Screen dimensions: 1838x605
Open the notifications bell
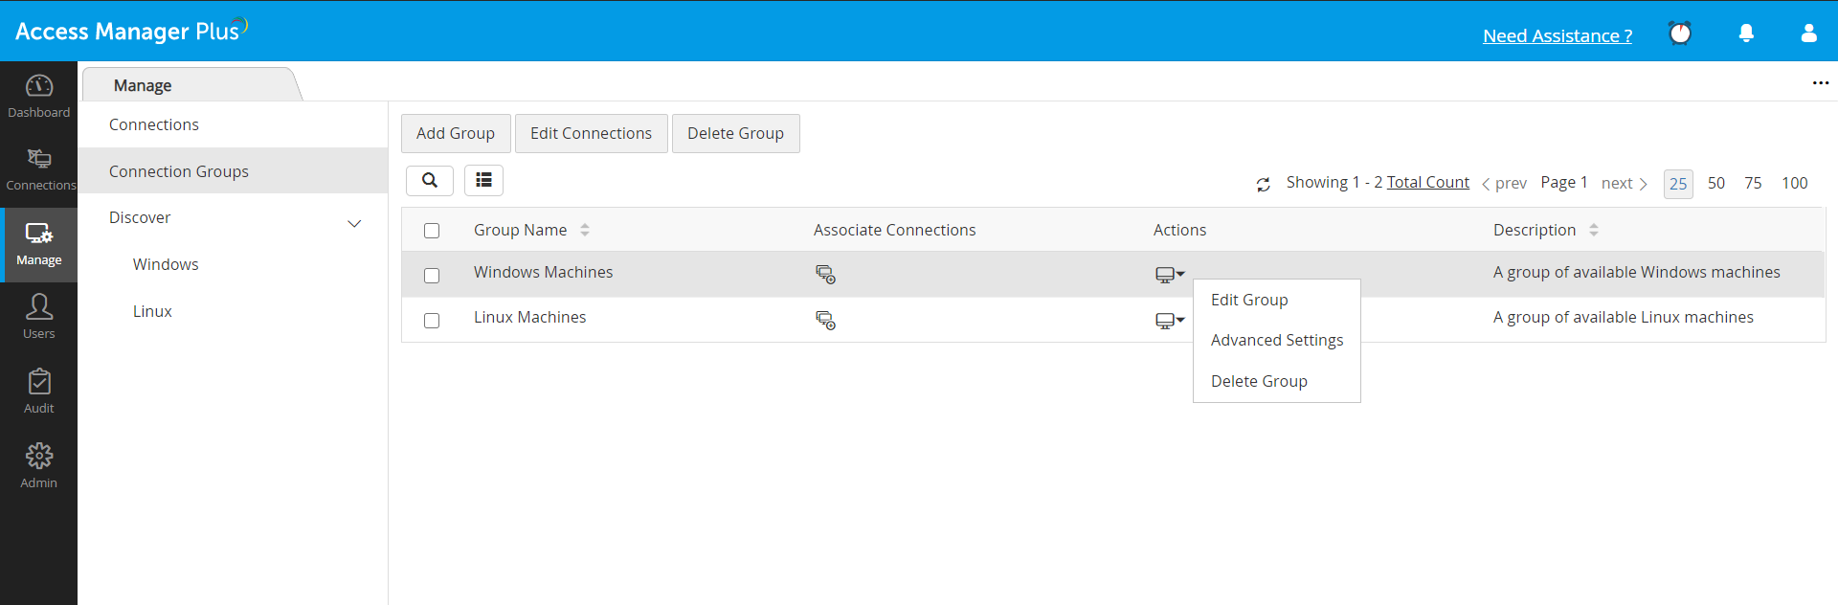[x=1746, y=34]
